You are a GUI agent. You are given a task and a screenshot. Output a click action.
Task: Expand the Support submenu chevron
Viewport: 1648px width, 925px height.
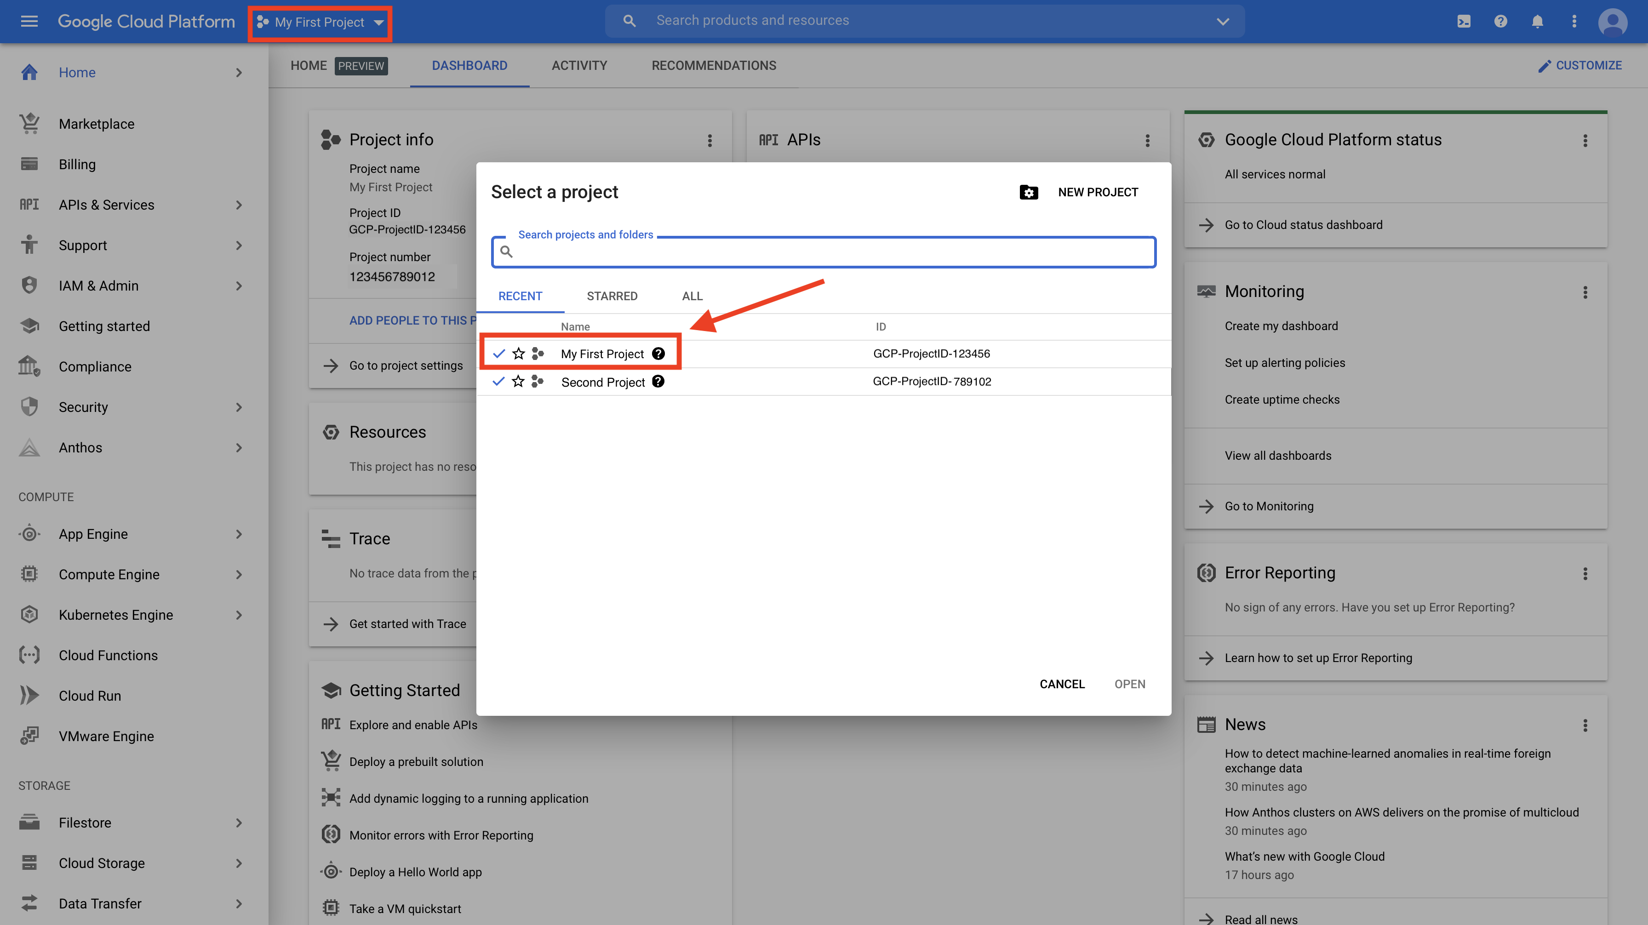tap(239, 245)
